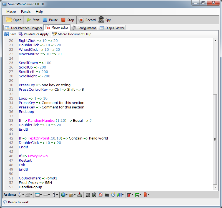The height and width of the screenshot is (208, 222).
Task: Open the Panels menu
Action: pyautogui.click(x=26, y=12)
